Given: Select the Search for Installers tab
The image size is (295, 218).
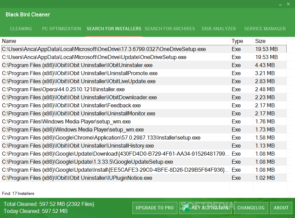Looking at the screenshot, I should tap(114, 29).
